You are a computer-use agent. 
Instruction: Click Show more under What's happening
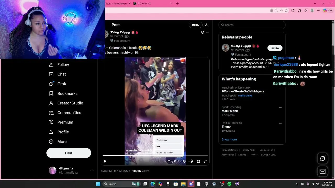229,139
